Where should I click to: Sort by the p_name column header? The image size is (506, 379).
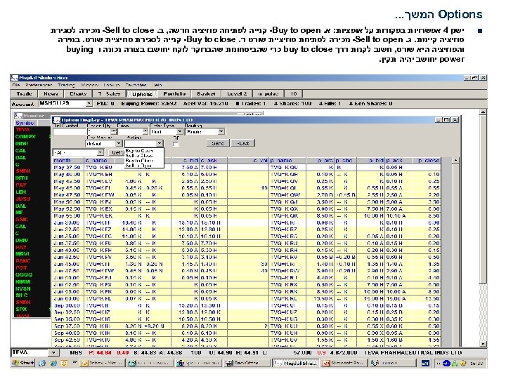click(287, 161)
